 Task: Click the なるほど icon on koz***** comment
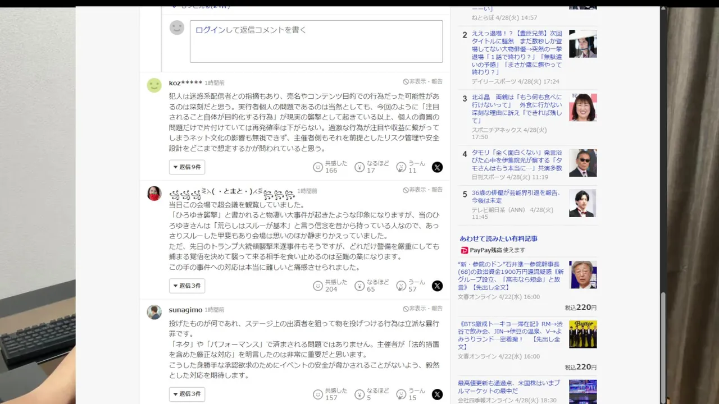(359, 167)
